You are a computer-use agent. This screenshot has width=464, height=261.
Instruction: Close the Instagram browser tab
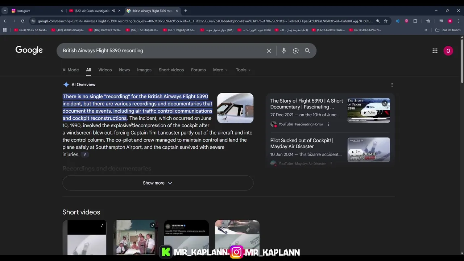point(62,11)
